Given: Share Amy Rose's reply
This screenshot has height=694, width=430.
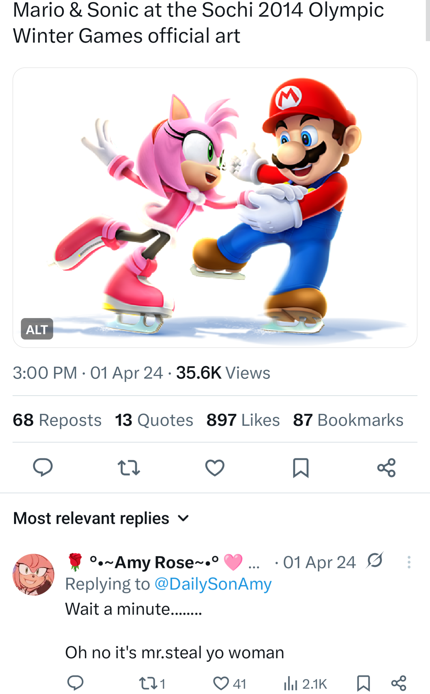Looking at the screenshot, I should [x=399, y=683].
